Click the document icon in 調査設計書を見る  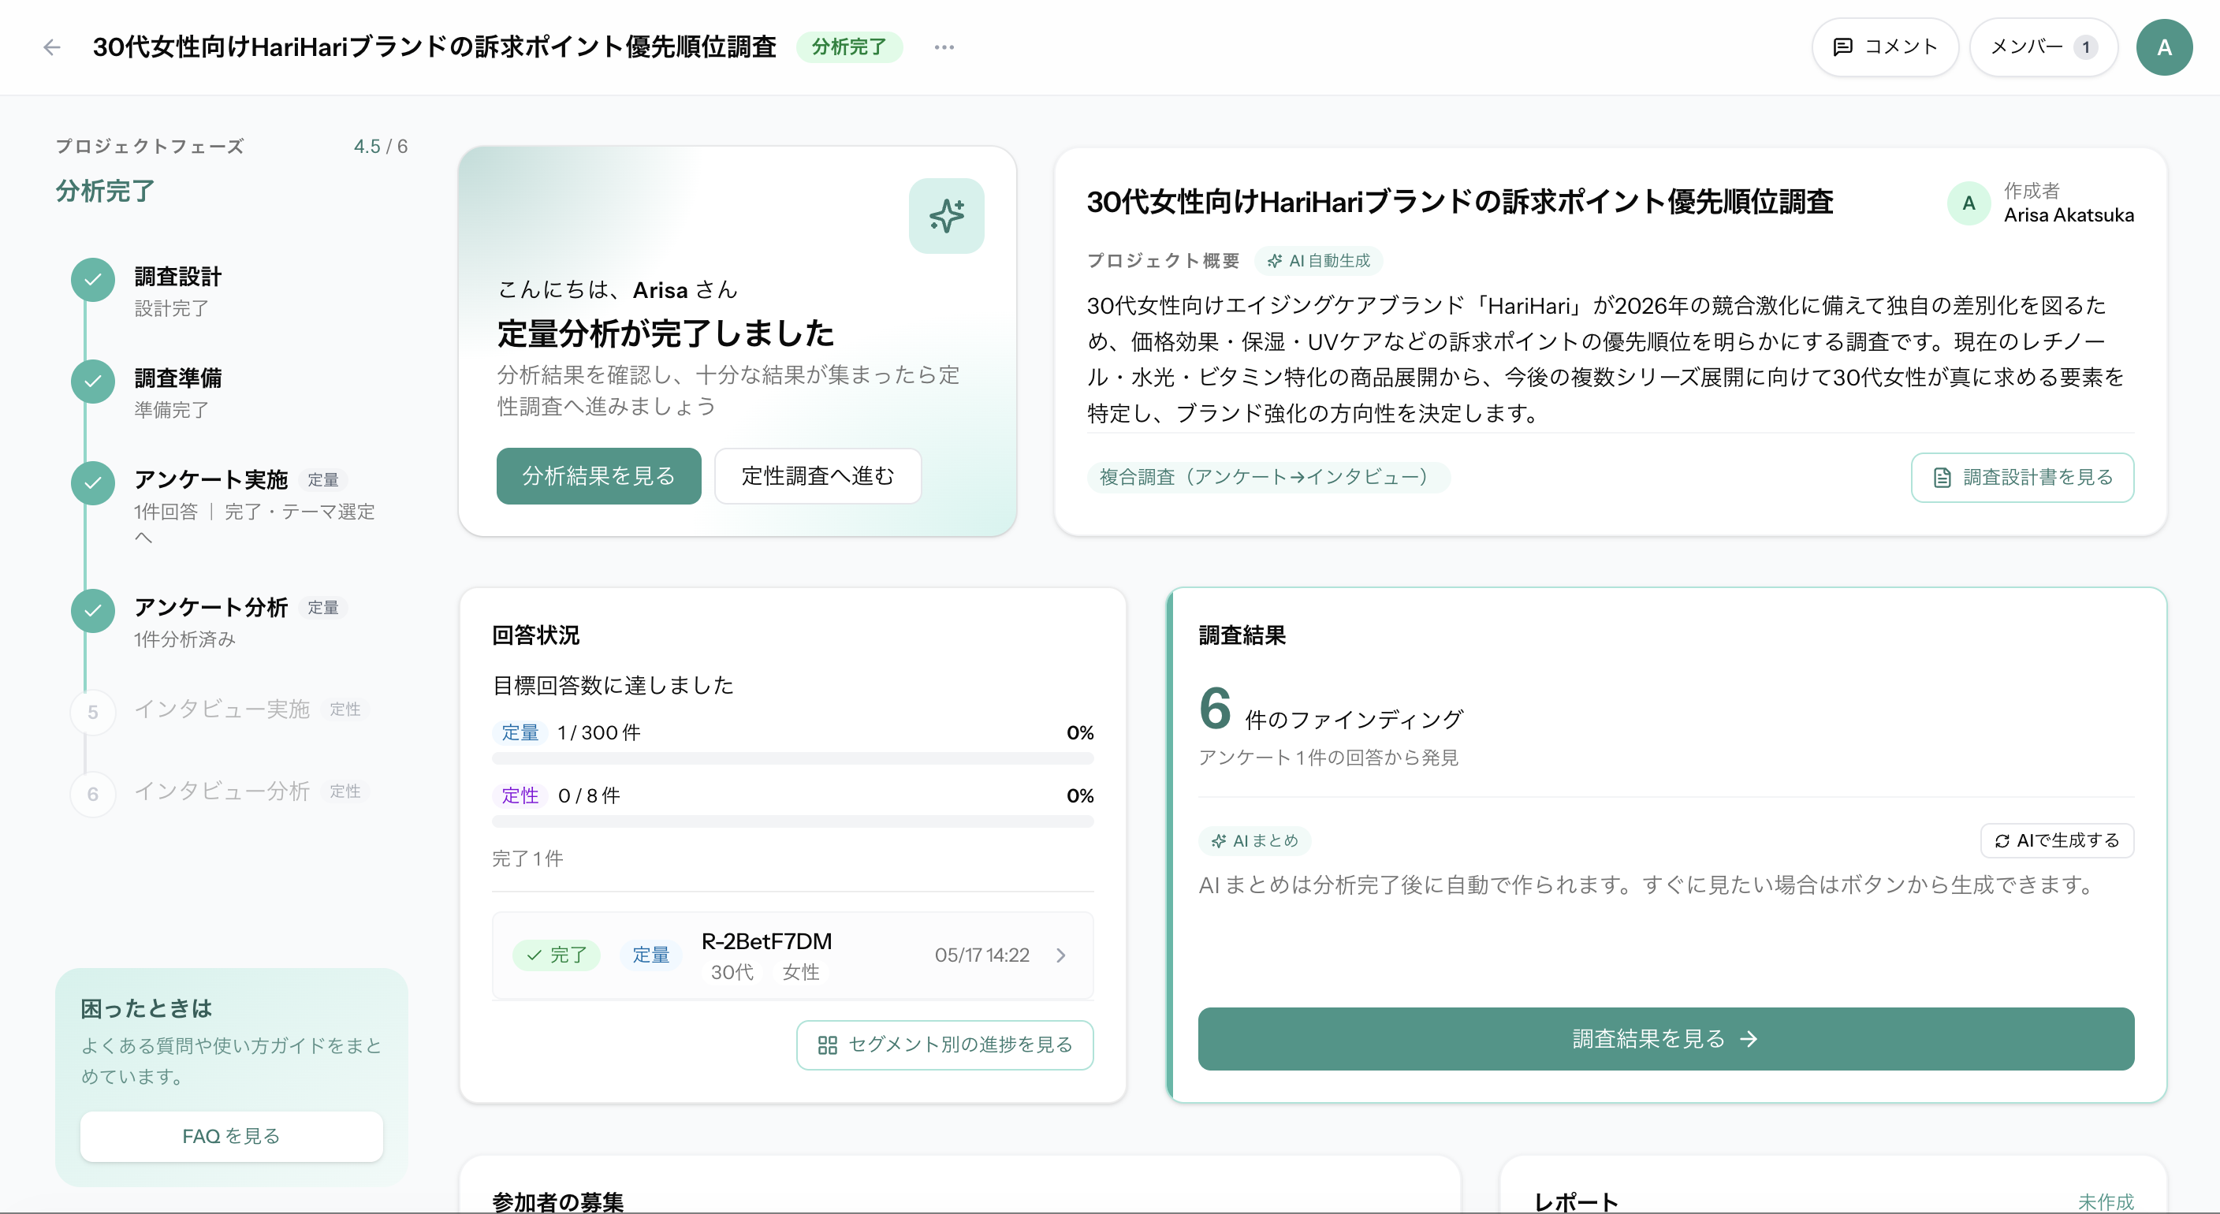(x=1942, y=478)
